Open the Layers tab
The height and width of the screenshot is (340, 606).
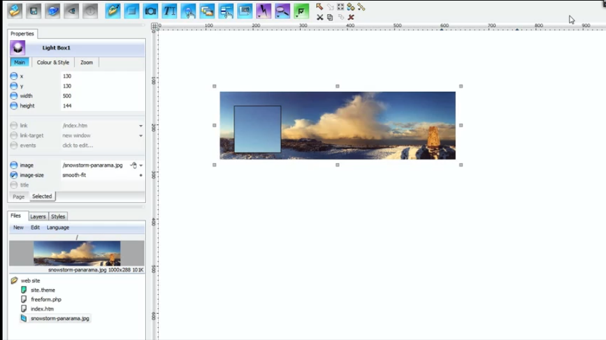[x=38, y=217]
